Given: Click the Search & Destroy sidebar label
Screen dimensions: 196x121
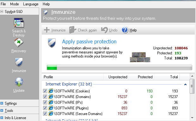Looking at the screenshot, I should 19,33.
